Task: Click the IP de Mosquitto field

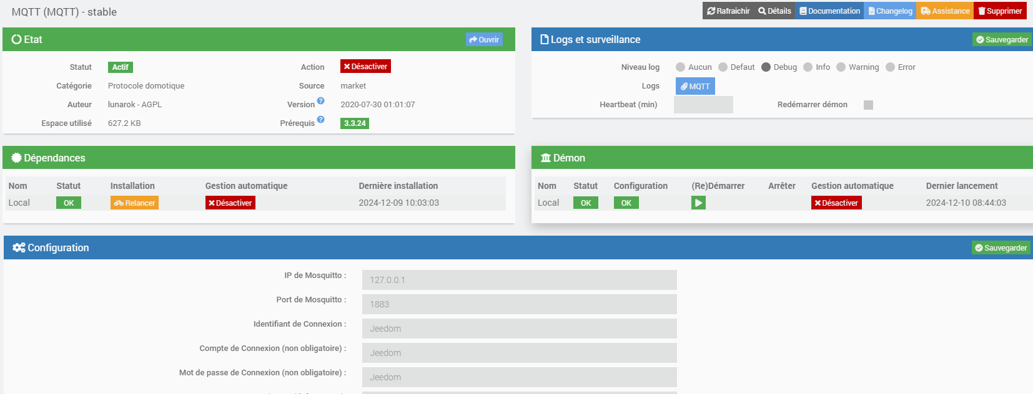Action: coord(519,280)
